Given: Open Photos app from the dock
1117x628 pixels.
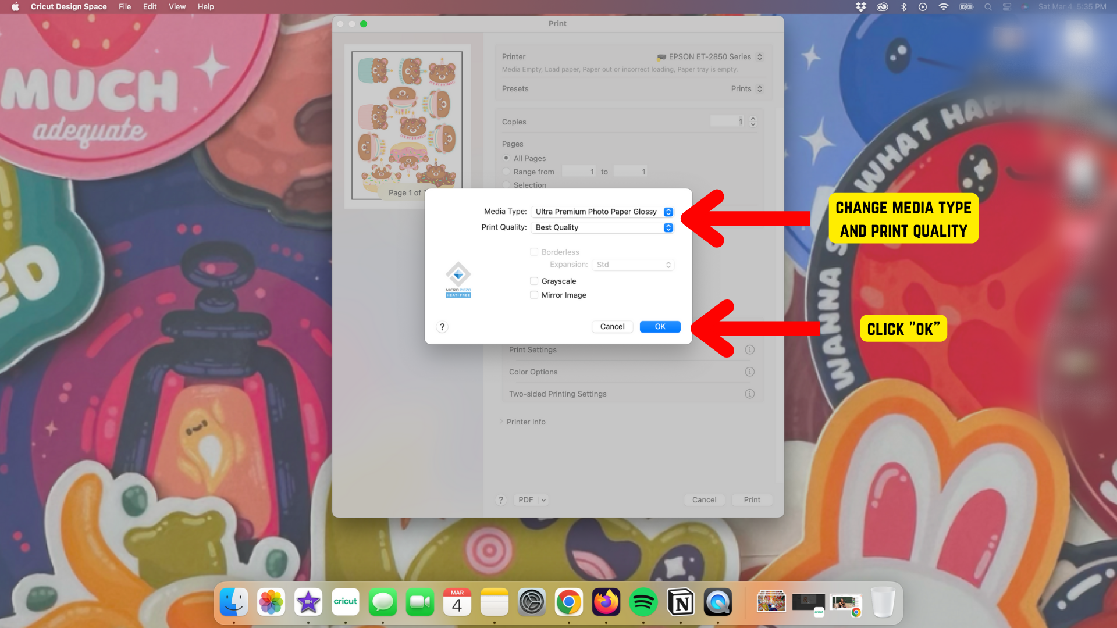Looking at the screenshot, I should 271,602.
